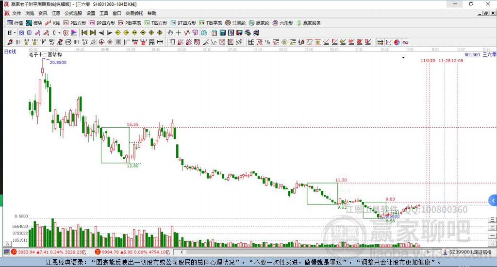Screen dimensions: 497x267
Task: Move chart left with black arrow
Action: tap(101, 33)
